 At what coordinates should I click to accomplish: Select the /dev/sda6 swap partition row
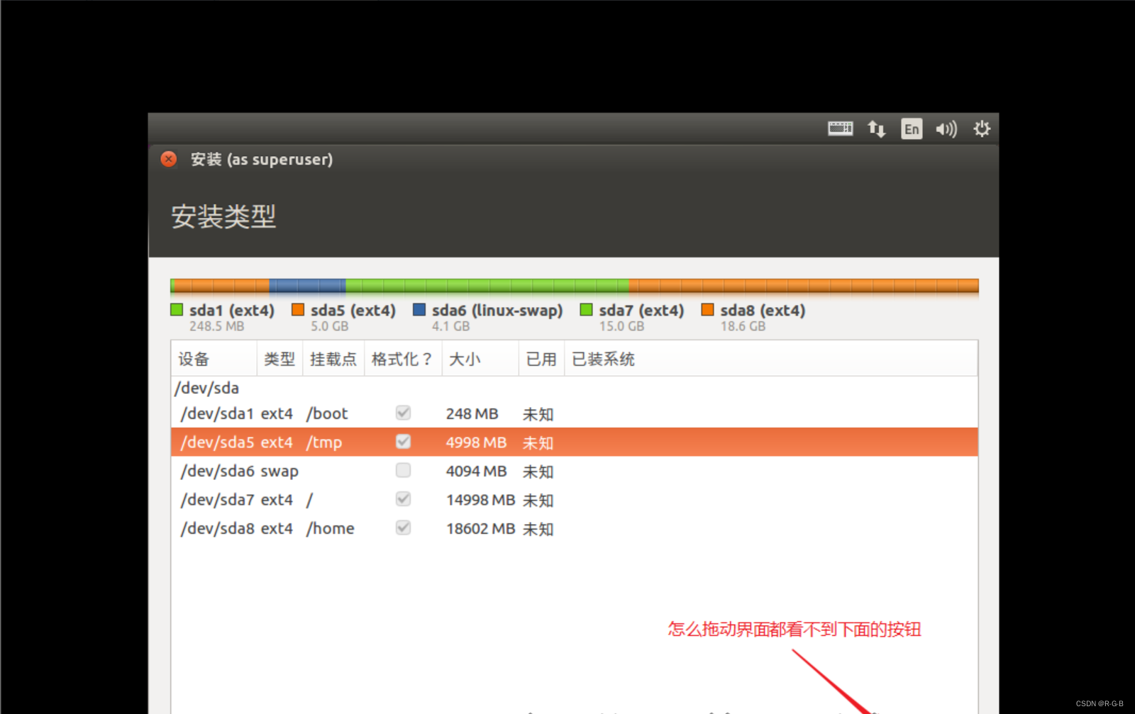pos(575,471)
